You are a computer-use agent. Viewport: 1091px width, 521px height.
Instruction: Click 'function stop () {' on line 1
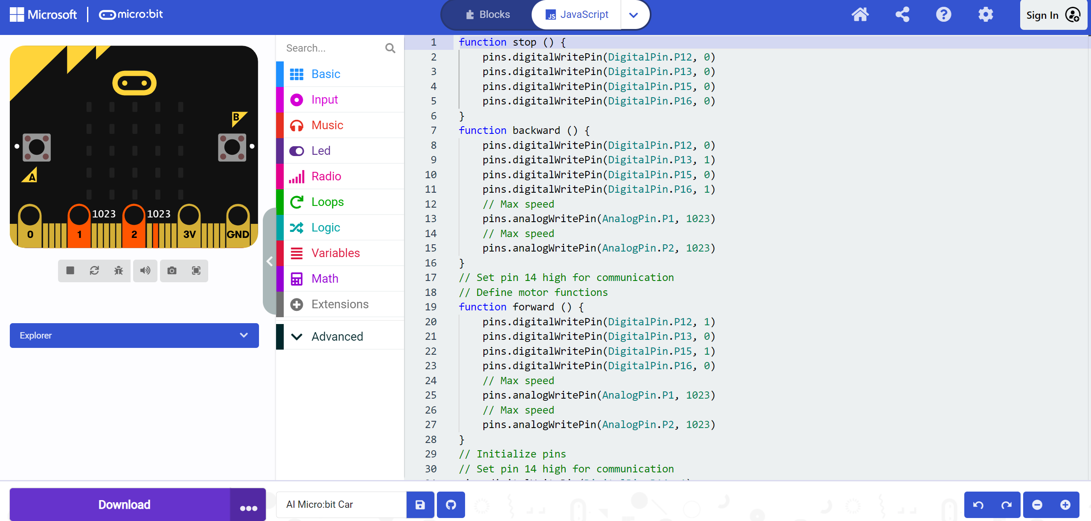(x=512, y=42)
